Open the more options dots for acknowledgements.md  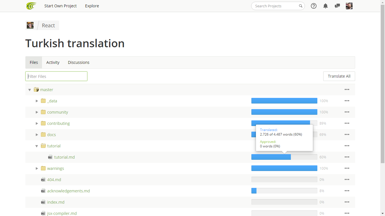point(347,191)
